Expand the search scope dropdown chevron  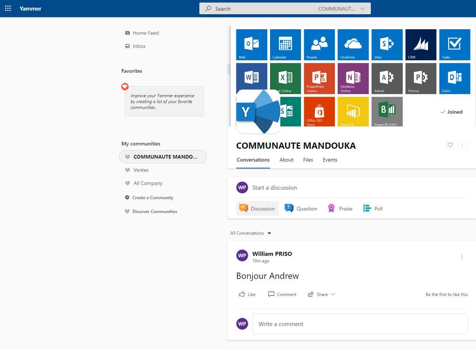coord(362,9)
